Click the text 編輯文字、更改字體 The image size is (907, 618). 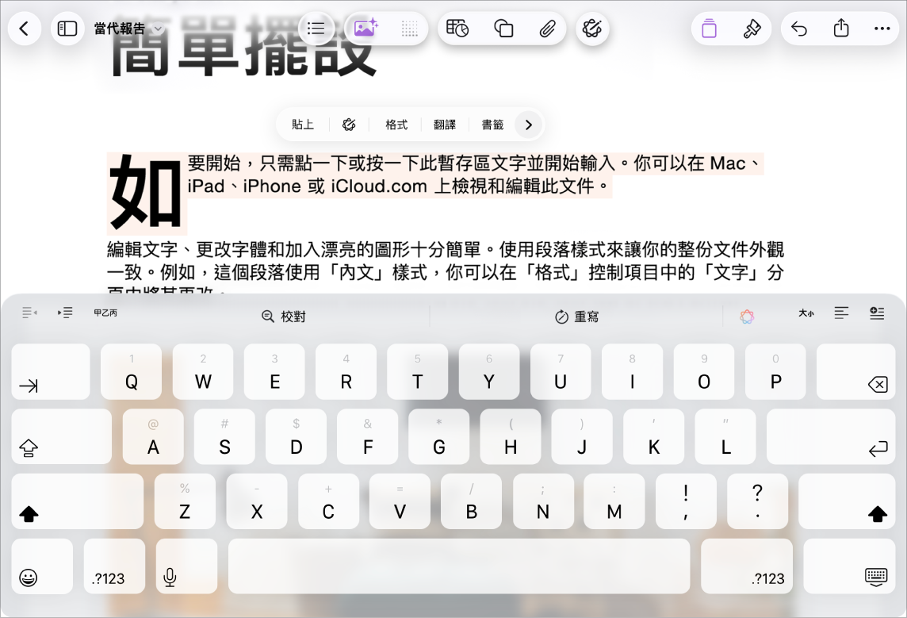(187, 249)
